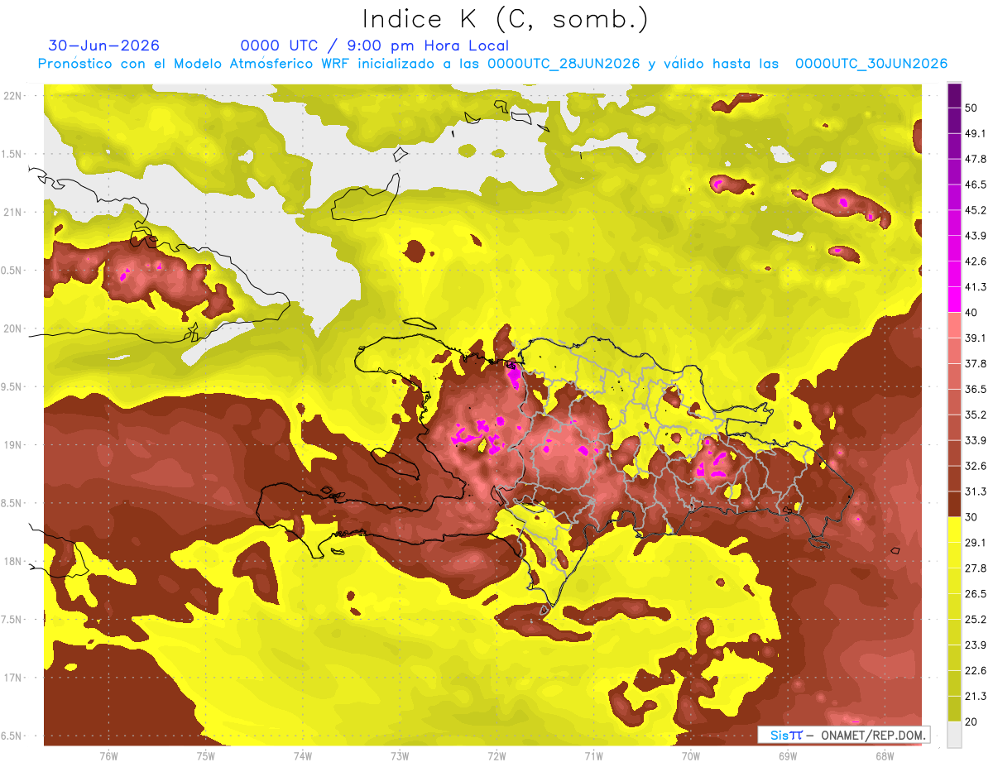Click the 30 value on the color scale
Viewport: 993px width, 767px height.
[x=971, y=517]
